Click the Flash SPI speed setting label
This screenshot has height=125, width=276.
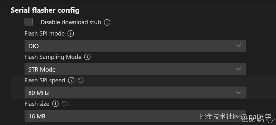[x=45, y=81]
